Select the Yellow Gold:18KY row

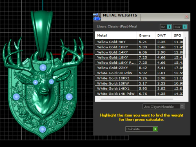point(139,58)
